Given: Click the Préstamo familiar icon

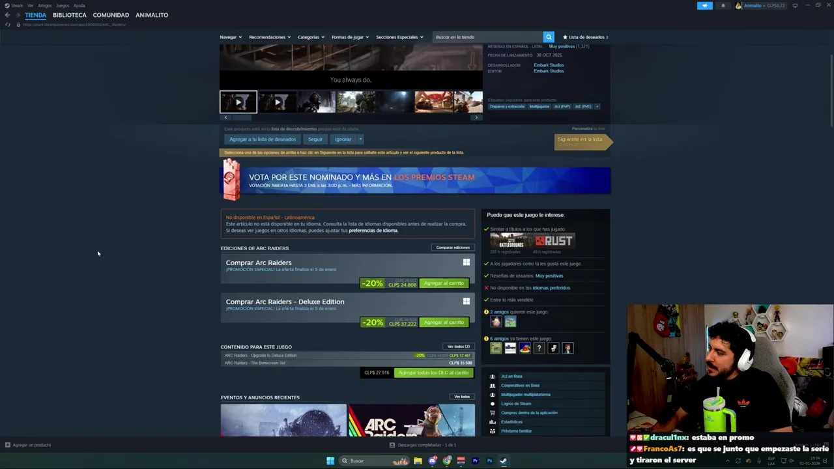Looking at the screenshot, I should (493, 431).
